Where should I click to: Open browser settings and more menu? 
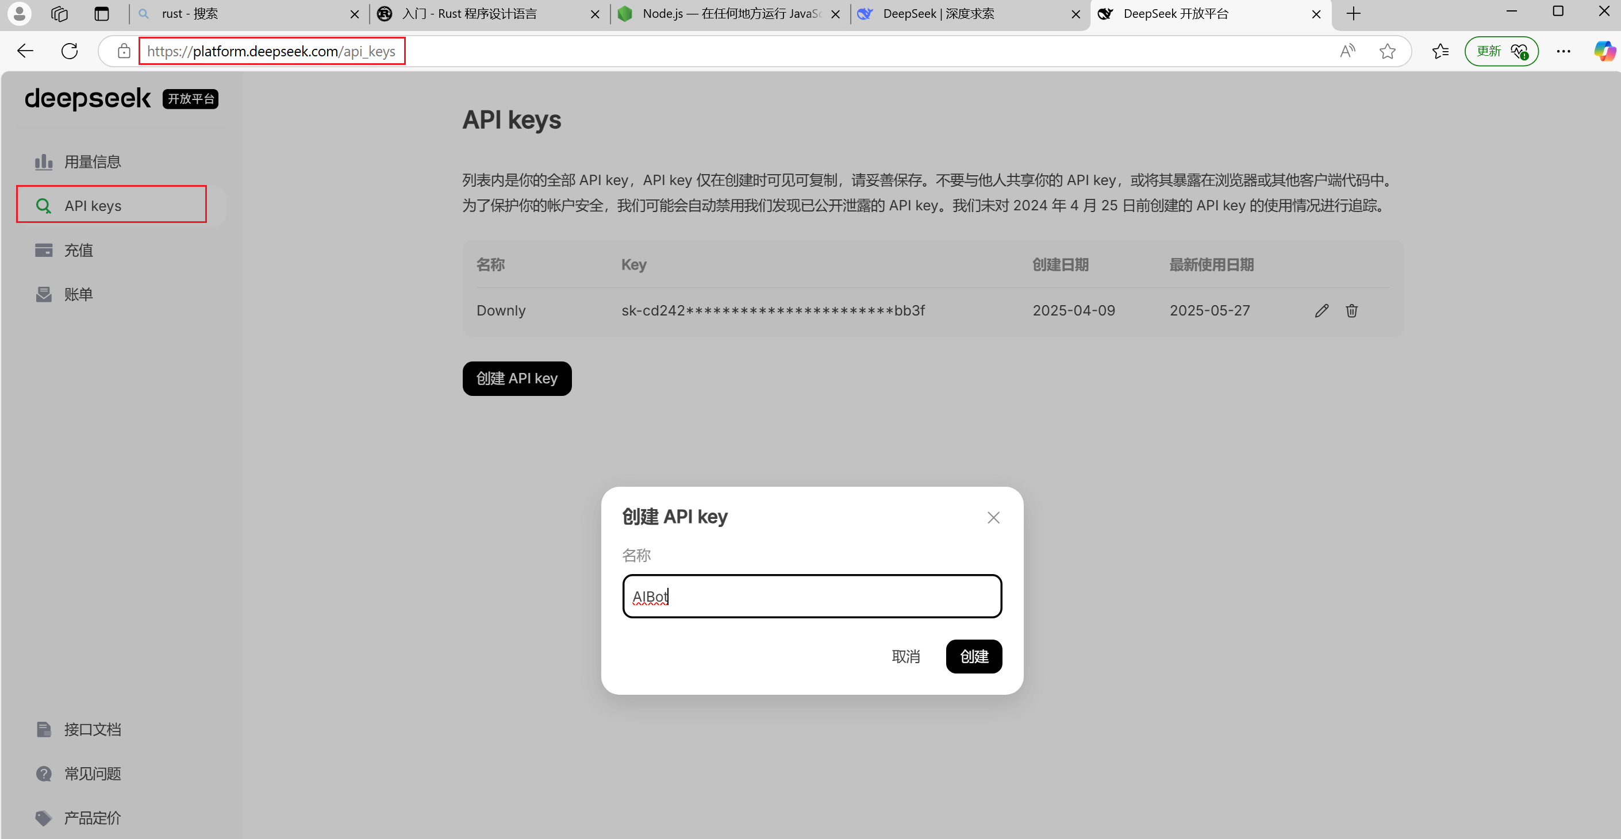[1563, 51]
